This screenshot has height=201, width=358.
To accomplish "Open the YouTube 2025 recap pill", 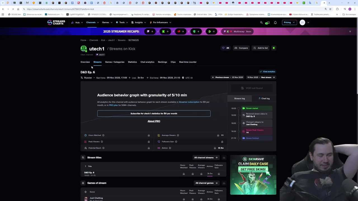I will [x=181, y=31].
